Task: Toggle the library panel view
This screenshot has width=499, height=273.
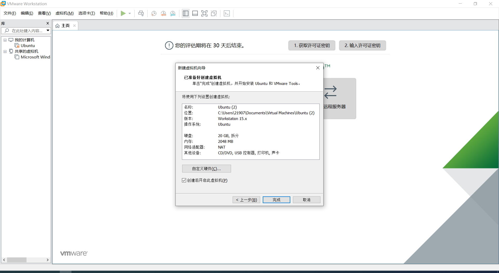Action: pyautogui.click(x=185, y=13)
